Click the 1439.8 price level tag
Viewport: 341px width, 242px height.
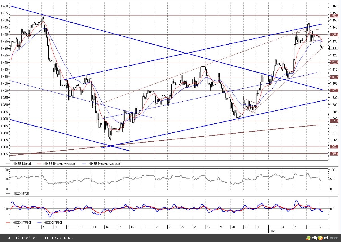(334, 34)
